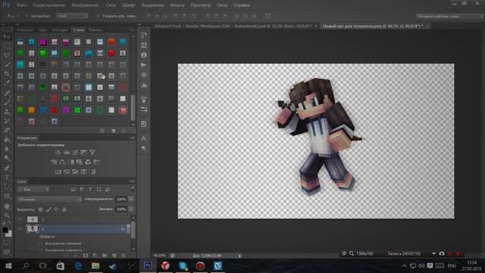Open the Info panel from the dock
Viewport: 485px width, 273px height.
coord(144,55)
